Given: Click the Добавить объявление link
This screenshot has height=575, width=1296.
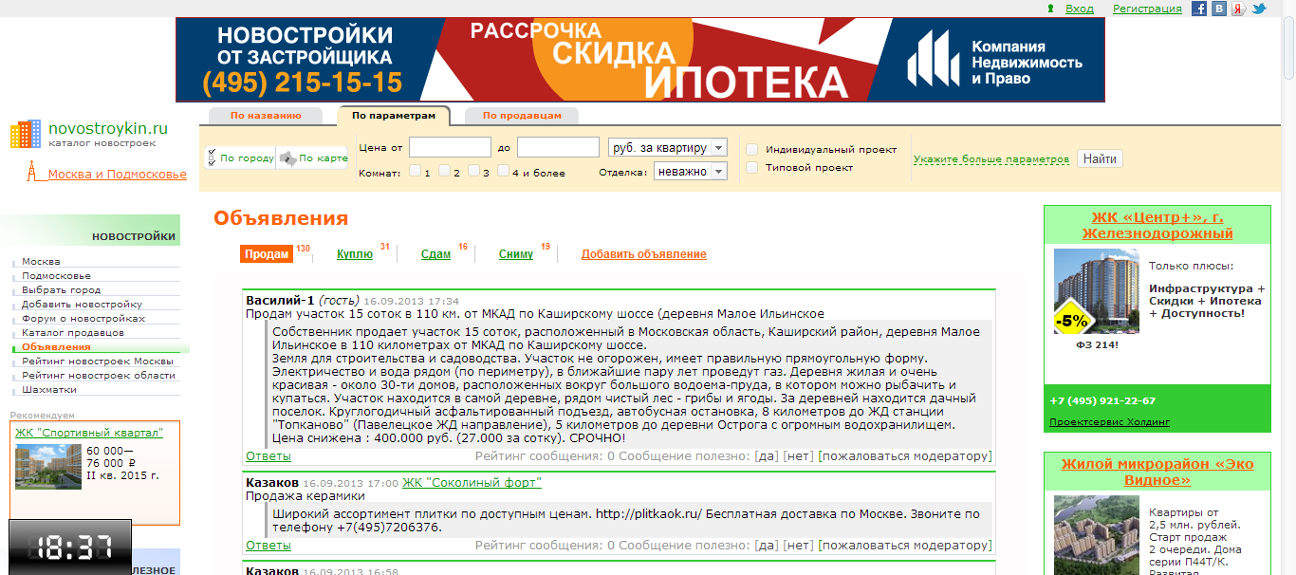Looking at the screenshot, I should point(643,254).
